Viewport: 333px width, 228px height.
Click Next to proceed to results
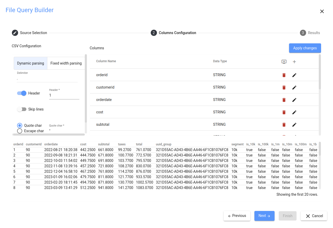coord(264,216)
